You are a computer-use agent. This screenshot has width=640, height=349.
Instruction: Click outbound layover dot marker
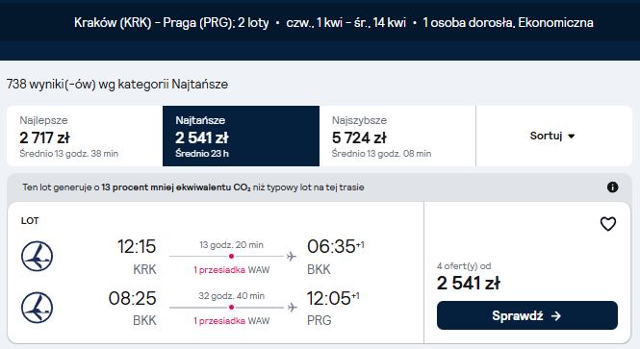coord(231,257)
